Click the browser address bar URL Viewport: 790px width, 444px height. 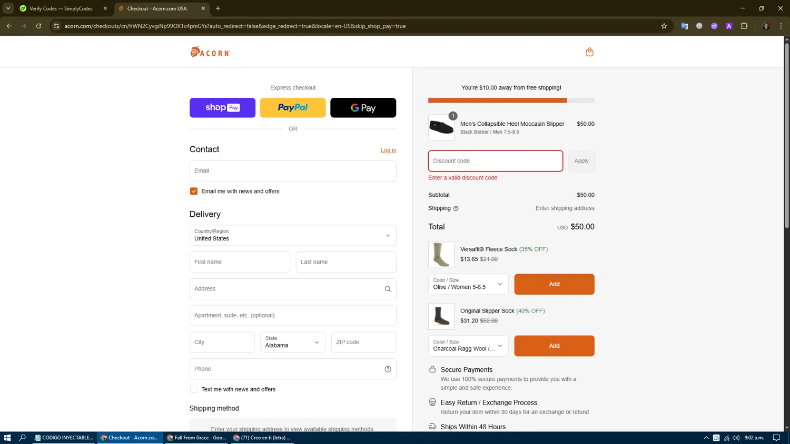point(235,26)
